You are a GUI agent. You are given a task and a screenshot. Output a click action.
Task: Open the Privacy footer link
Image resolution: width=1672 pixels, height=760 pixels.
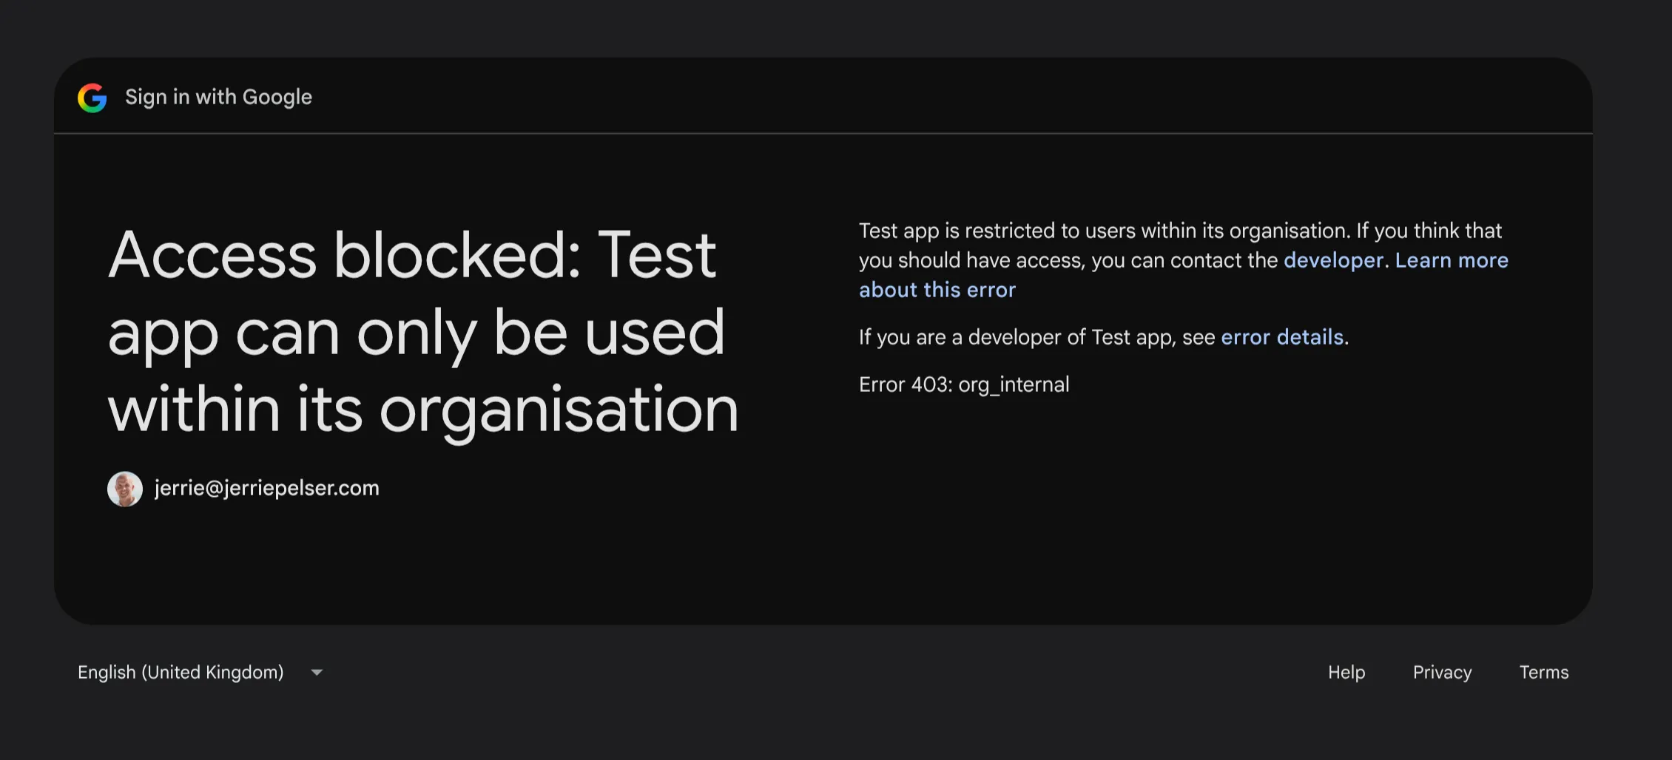(1442, 672)
